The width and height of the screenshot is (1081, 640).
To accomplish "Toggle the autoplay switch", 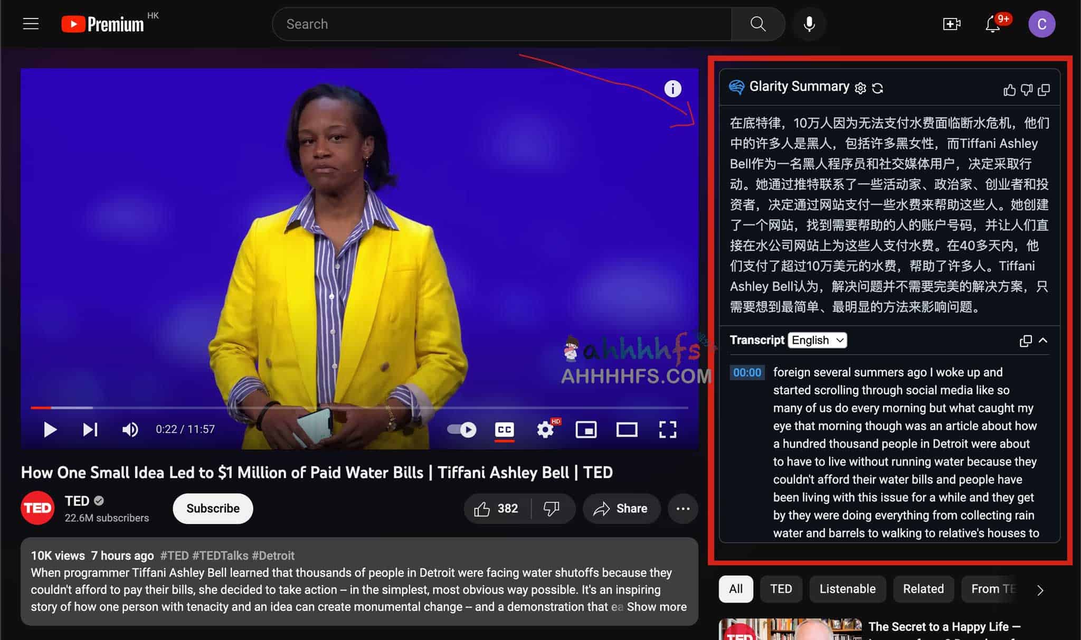I will click(x=462, y=429).
